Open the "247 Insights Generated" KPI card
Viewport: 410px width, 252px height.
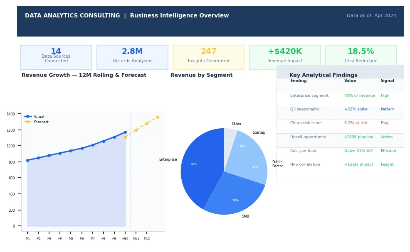click(x=208, y=57)
